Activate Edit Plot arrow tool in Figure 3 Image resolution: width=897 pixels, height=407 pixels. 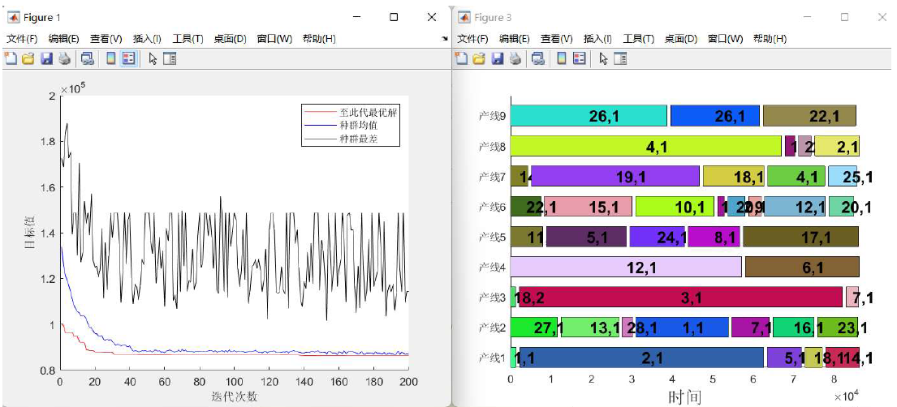(603, 58)
